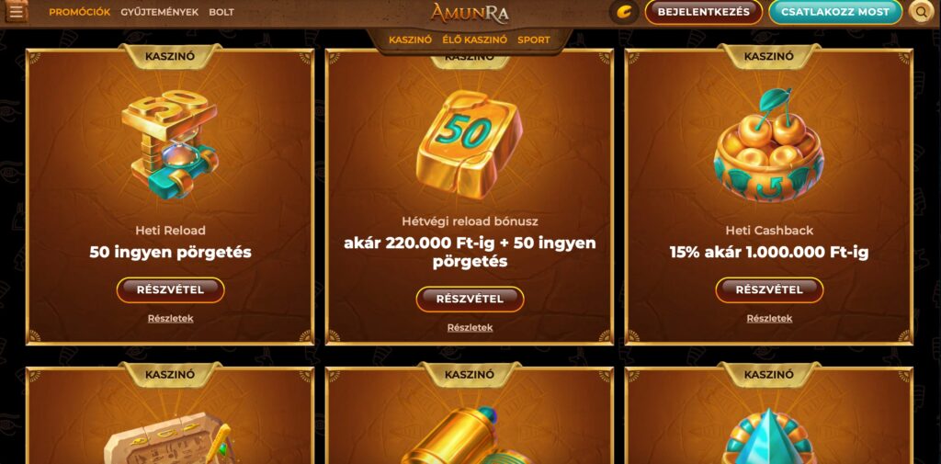Click the golden cherries bowl image
The image size is (941, 464).
[x=769, y=147]
